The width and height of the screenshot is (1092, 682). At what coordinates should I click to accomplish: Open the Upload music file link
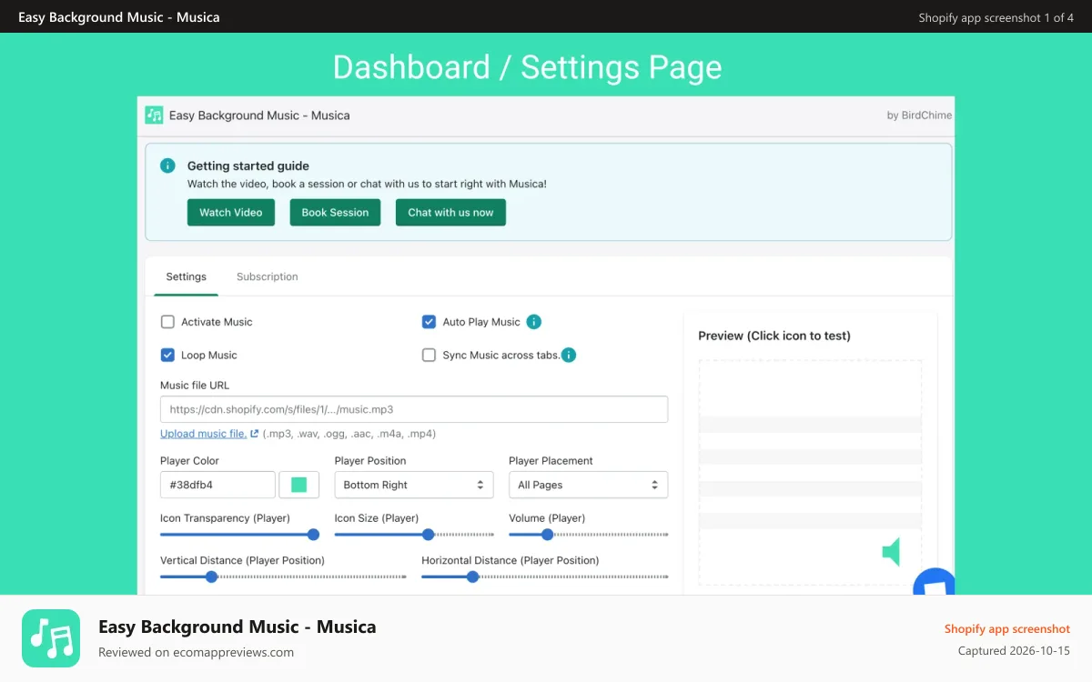pyautogui.click(x=204, y=434)
